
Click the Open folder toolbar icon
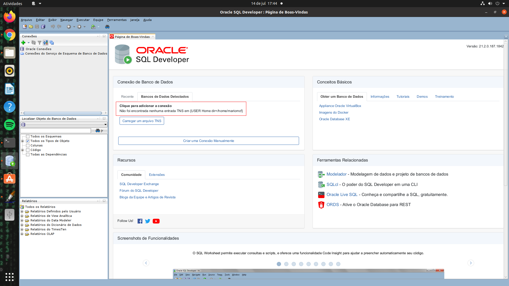31,27
